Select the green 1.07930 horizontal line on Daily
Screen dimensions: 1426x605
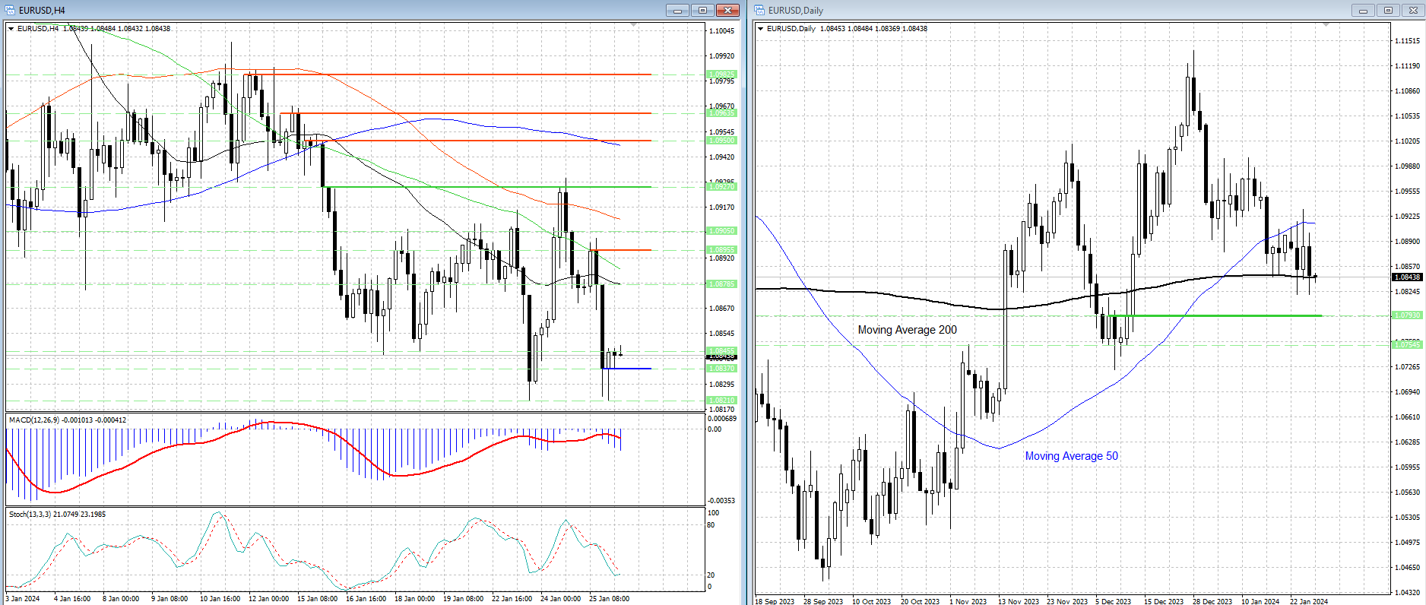point(1215,315)
